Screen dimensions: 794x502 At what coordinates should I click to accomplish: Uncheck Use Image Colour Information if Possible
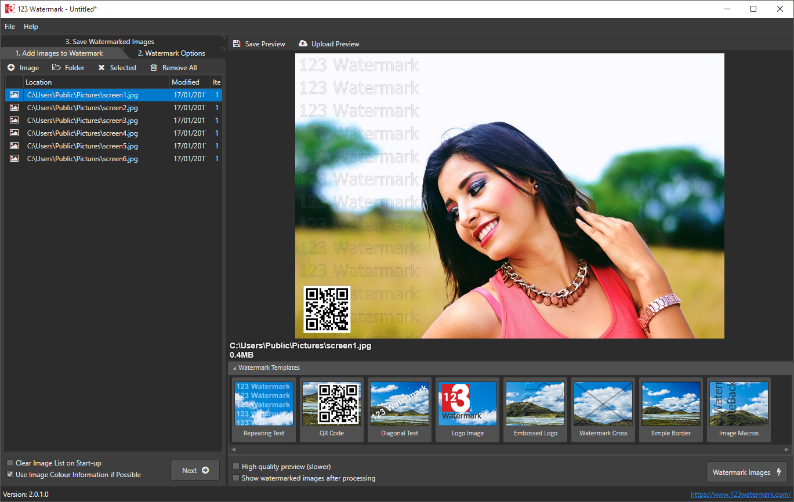point(10,475)
